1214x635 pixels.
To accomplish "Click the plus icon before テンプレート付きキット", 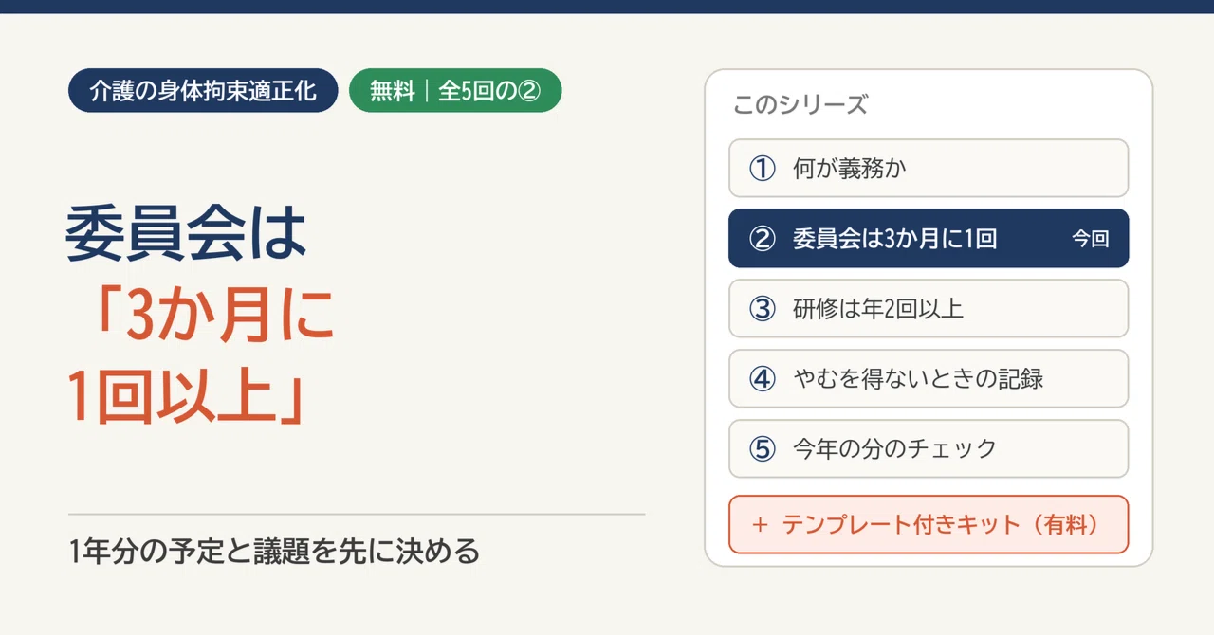I will pos(759,525).
